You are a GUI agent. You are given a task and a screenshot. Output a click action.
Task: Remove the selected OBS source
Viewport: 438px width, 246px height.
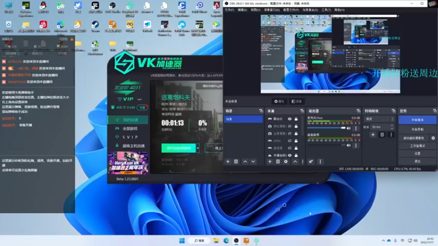278,161
